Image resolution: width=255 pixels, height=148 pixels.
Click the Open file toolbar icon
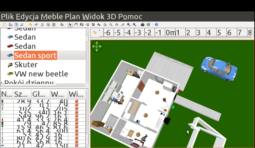11,24
